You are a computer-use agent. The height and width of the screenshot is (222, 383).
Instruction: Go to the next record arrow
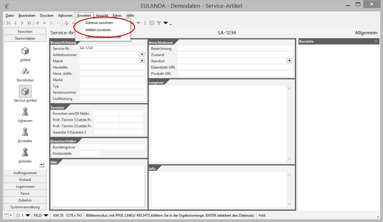(x=22, y=23)
